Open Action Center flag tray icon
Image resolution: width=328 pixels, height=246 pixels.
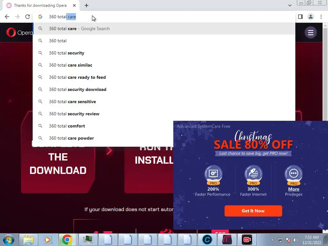click(288, 240)
